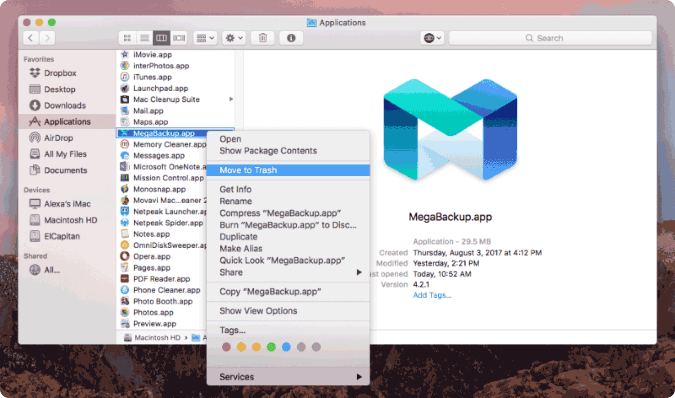Viewport: 675px width, 398px height.
Task: Click the trash delete toolbar icon
Action: click(x=263, y=38)
